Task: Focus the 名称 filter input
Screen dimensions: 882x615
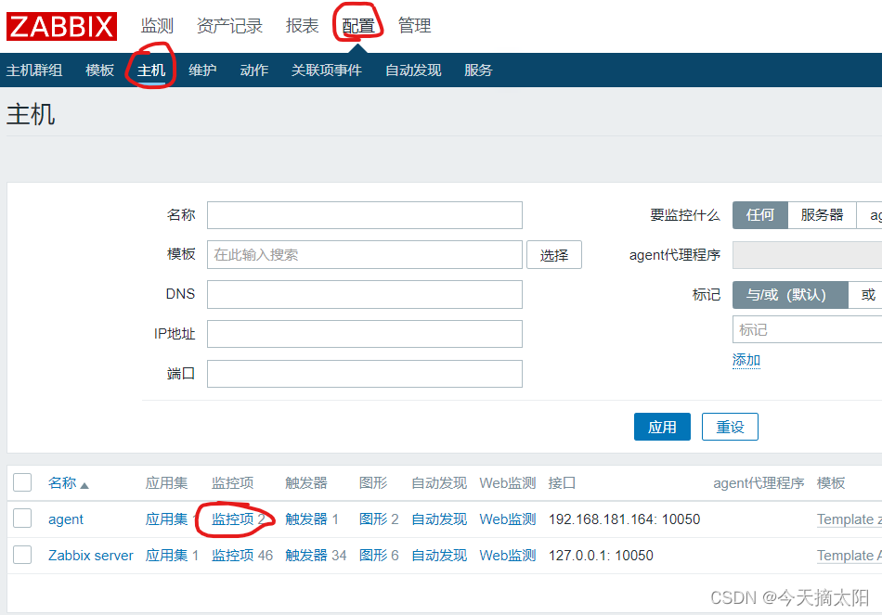Action: coord(365,215)
